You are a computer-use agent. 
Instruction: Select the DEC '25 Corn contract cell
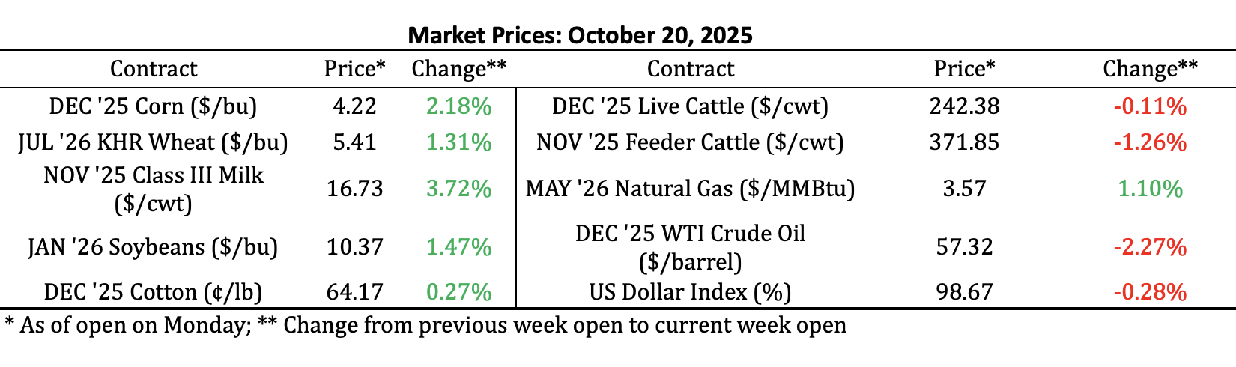(153, 106)
